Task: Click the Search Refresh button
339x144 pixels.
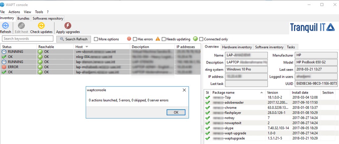Action: tap(73, 39)
